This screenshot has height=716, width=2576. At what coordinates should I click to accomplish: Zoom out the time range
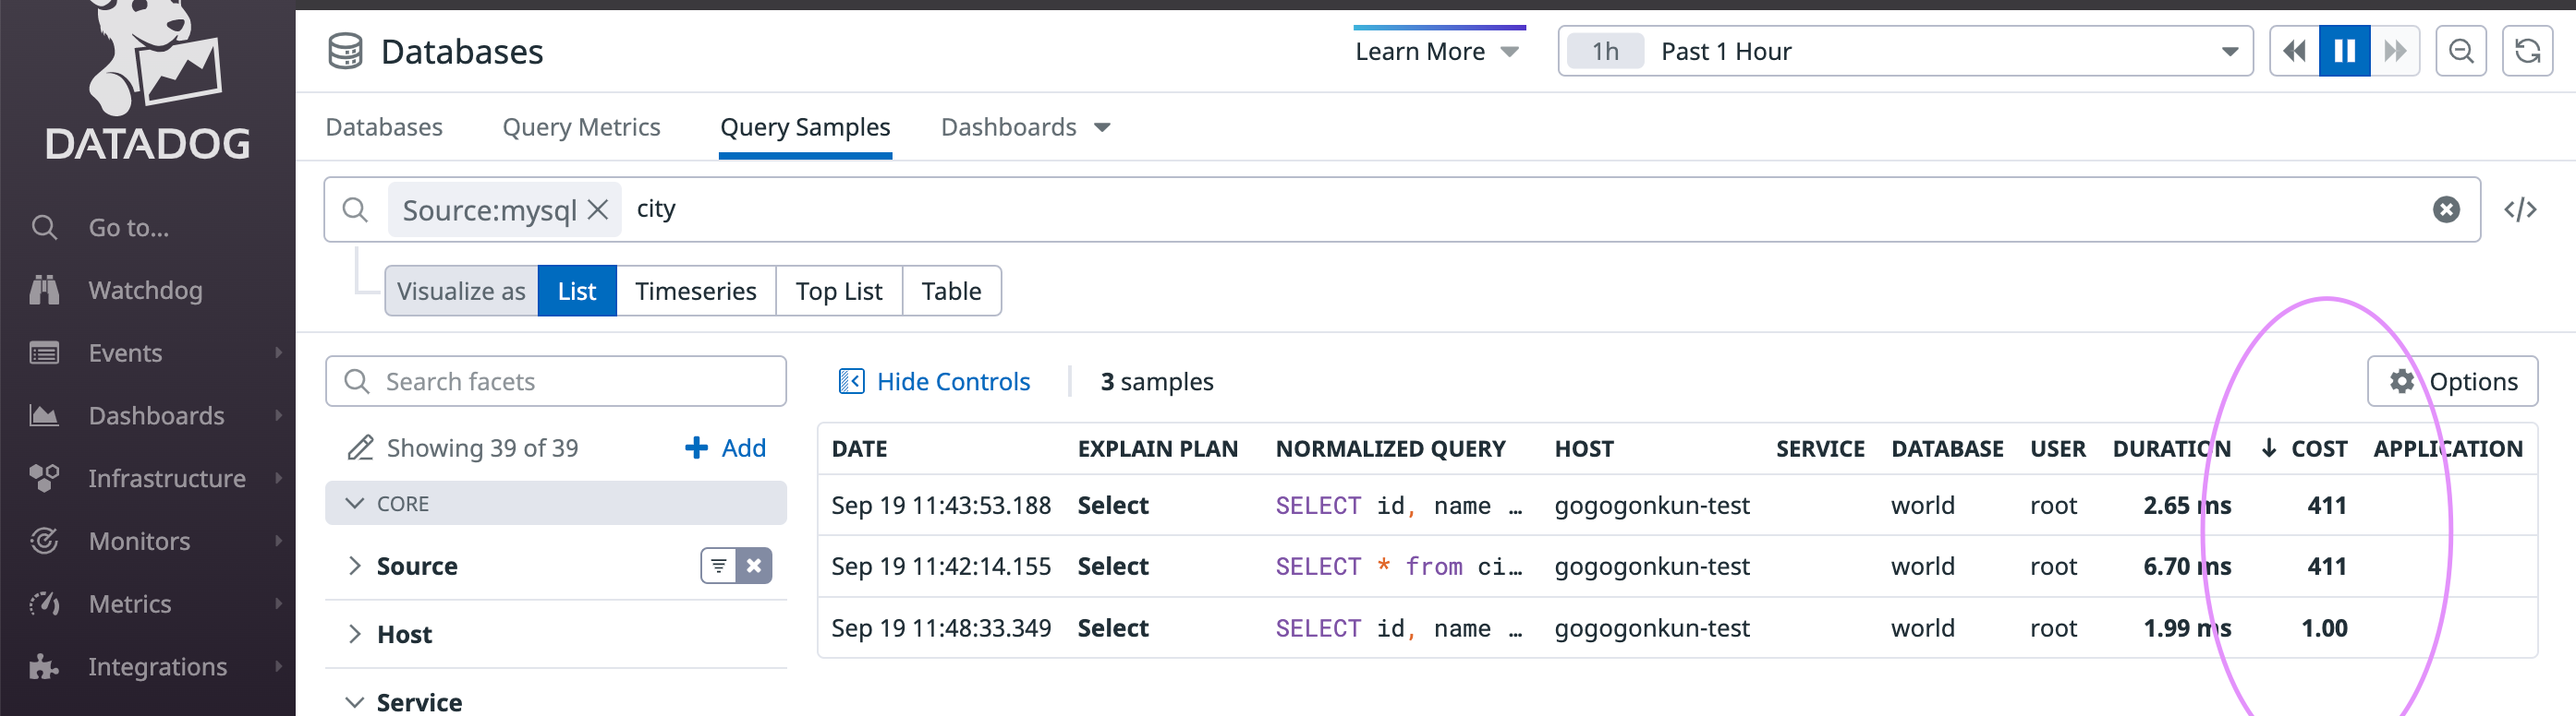[x=2461, y=51]
